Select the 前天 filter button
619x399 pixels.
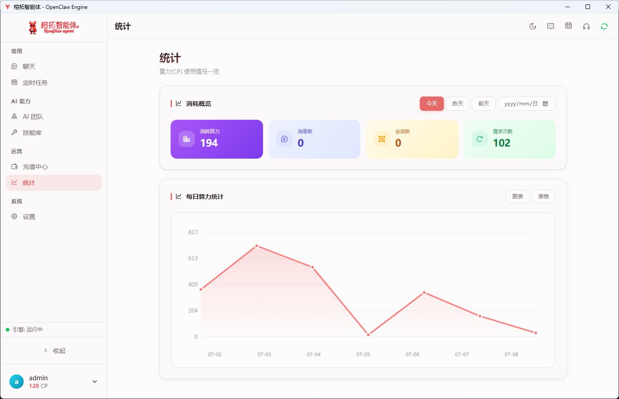pos(484,104)
